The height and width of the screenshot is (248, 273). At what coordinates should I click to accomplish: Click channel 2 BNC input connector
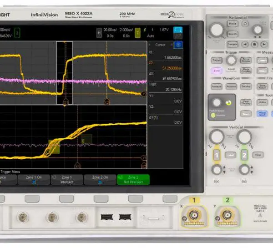[227, 215]
